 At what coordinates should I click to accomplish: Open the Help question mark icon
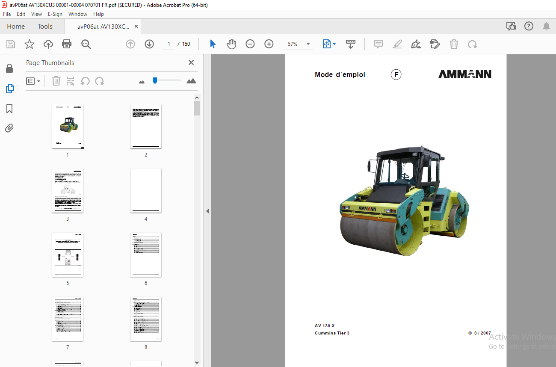click(x=529, y=26)
